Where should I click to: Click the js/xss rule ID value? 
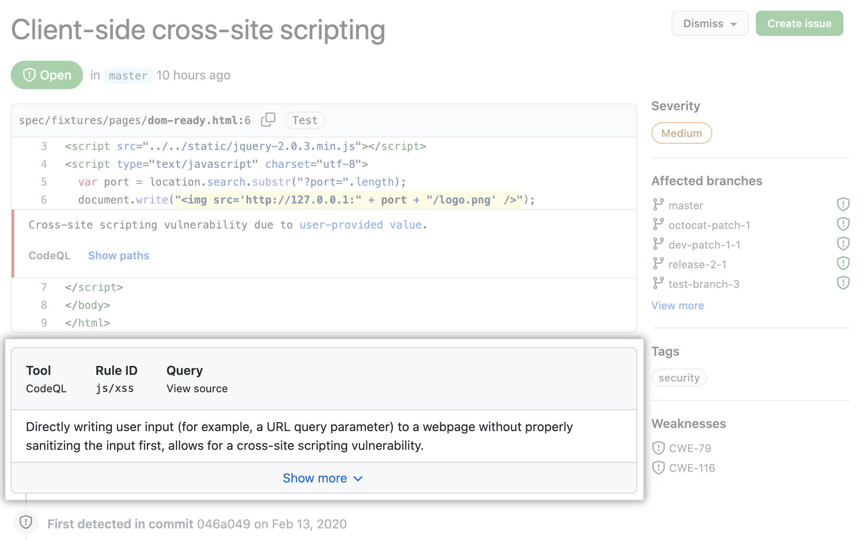[115, 389]
